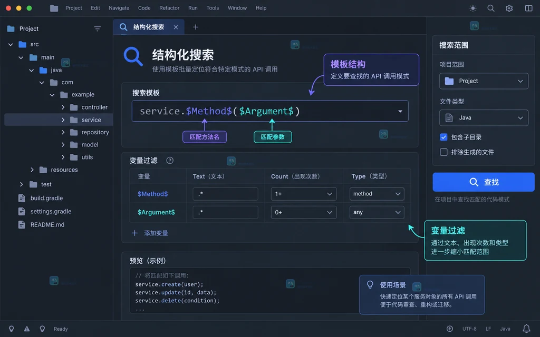Click the circular indicator icon left of UTF-8
Screen dimensions: 540x337
click(449, 329)
